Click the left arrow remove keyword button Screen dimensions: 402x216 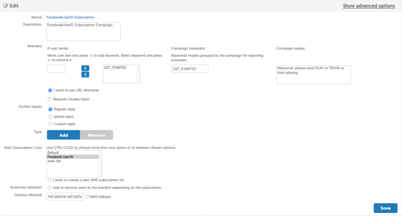tap(85, 75)
